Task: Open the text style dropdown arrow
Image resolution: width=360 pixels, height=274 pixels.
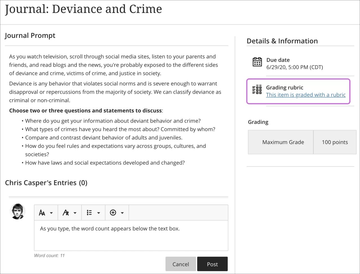Action: pyautogui.click(x=51, y=213)
